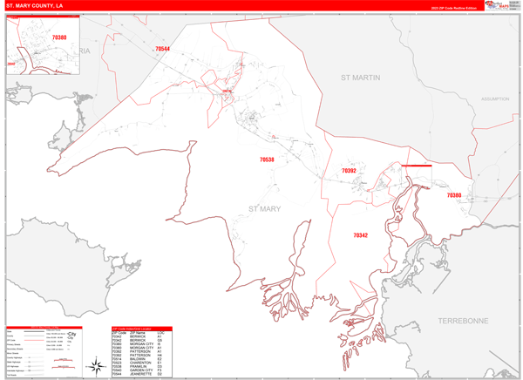Click the compass rose near the legend

coord(96,367)
